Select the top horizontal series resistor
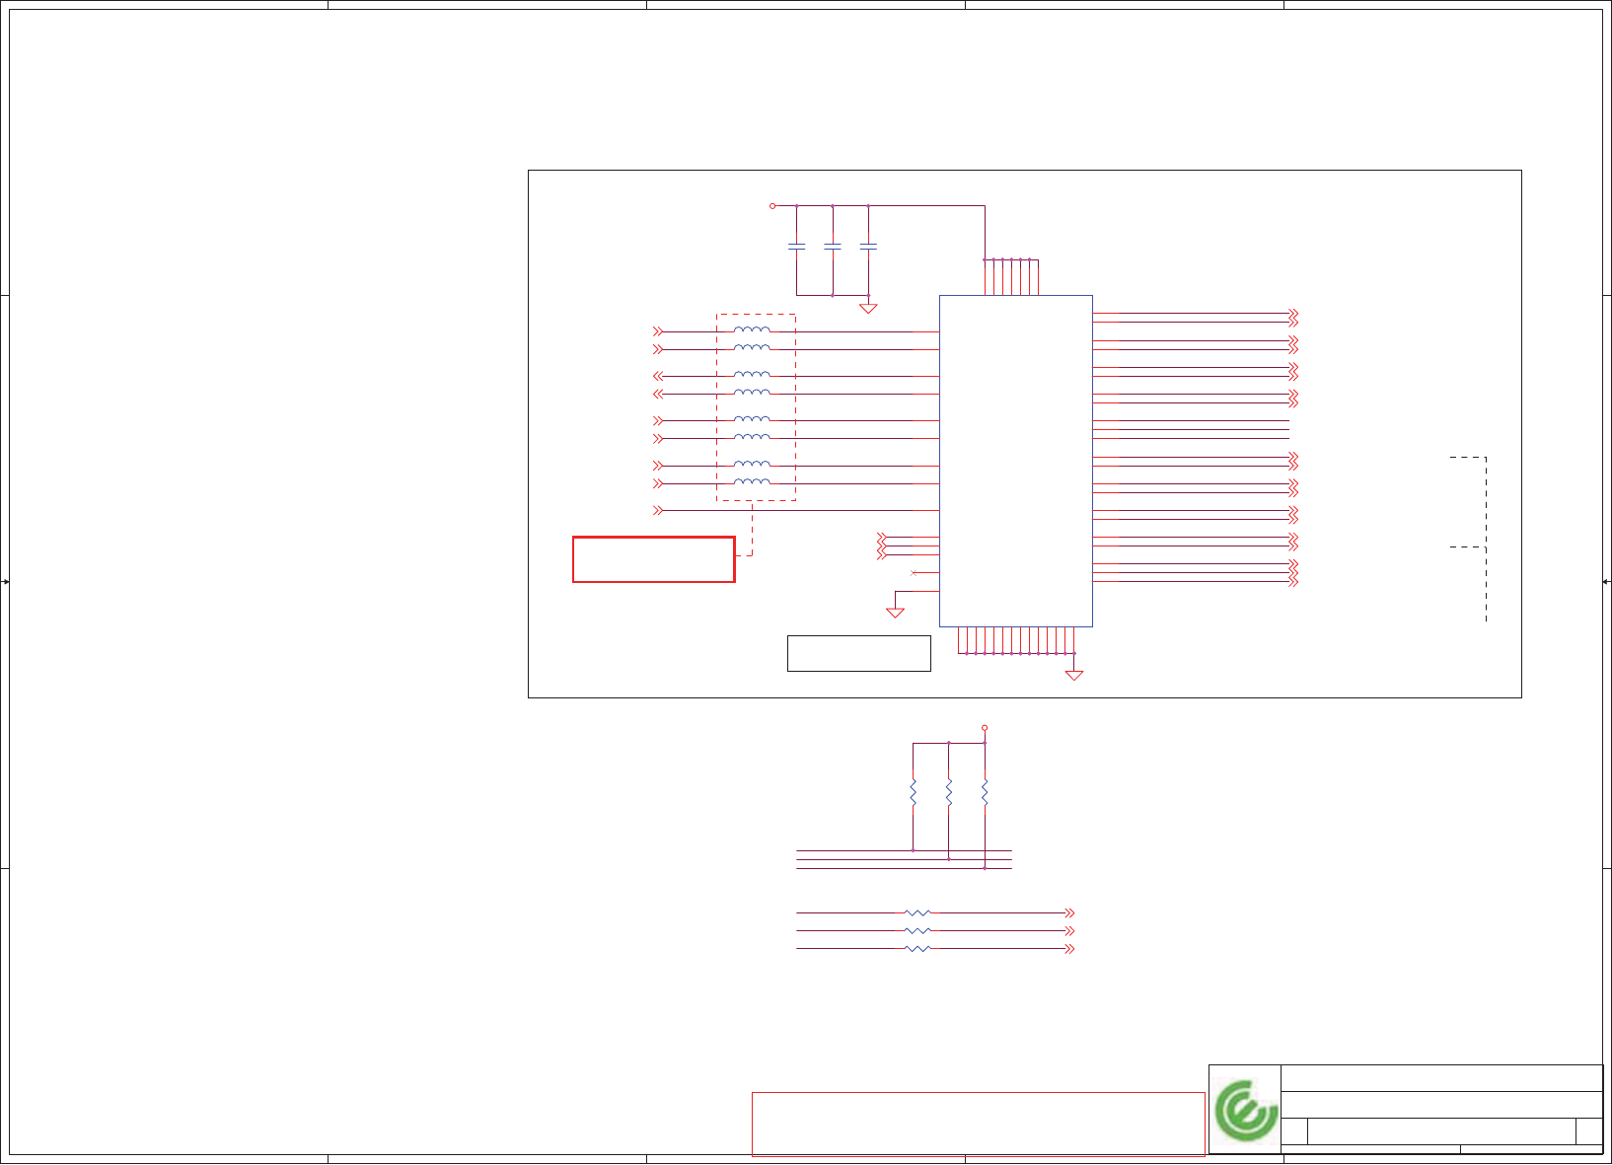The height and width of the screenshot is (1165, 1612). [x=917, y=913]
